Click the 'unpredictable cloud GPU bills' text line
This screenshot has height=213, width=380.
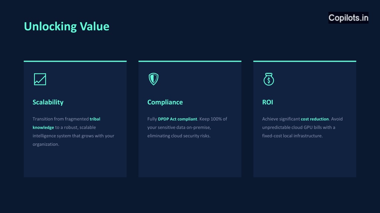click(299, 128)
